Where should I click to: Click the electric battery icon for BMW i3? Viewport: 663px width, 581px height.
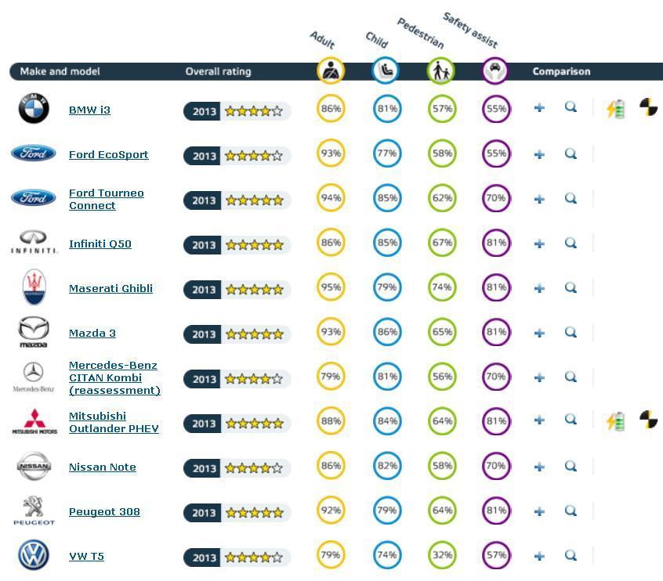(616, 109)
